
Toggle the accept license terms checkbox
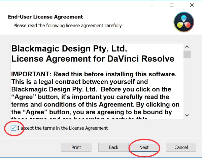click(x=13, y=128)
